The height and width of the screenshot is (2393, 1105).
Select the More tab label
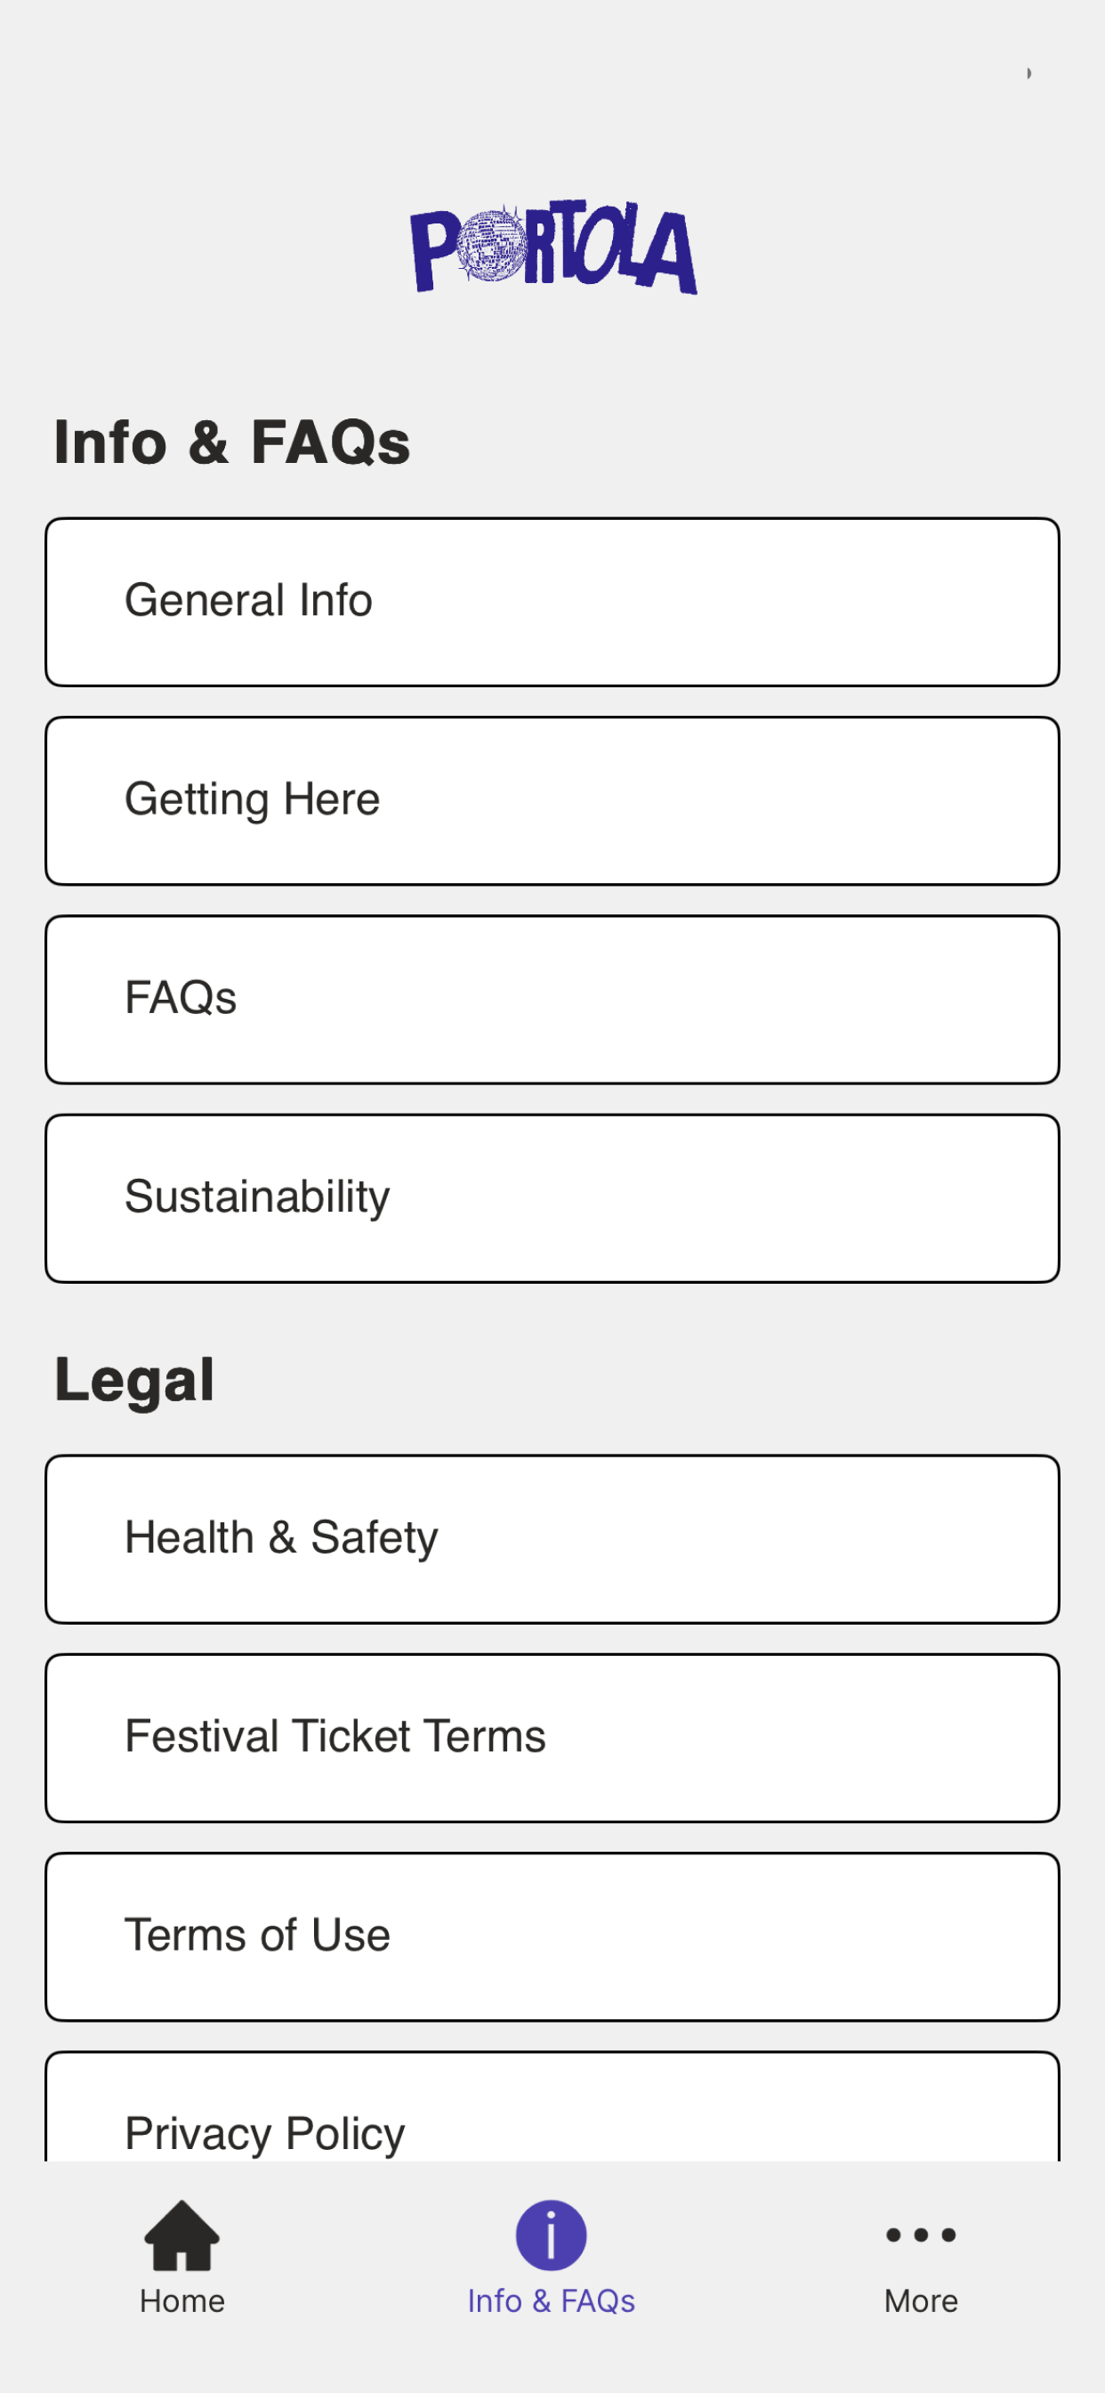[x=920, y=2301]
